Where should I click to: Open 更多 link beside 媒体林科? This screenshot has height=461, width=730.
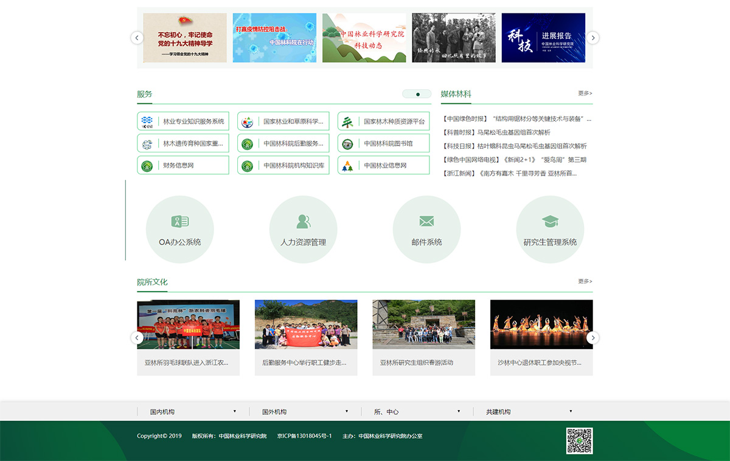[x=585, y=94]
